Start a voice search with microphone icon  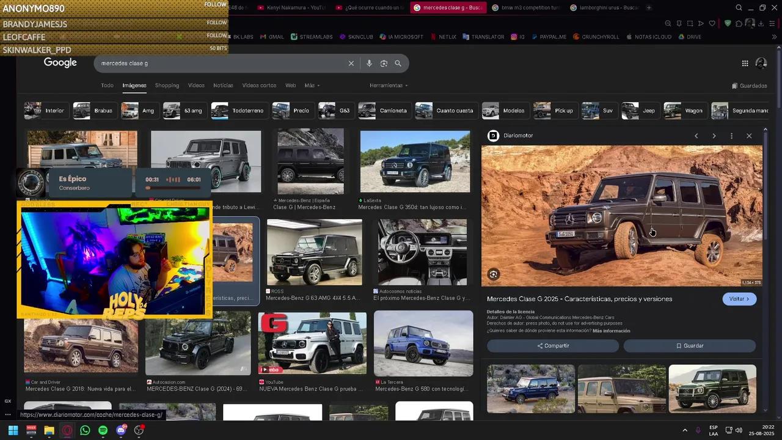point(369,64)
